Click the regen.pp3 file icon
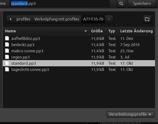 point(7,57)
